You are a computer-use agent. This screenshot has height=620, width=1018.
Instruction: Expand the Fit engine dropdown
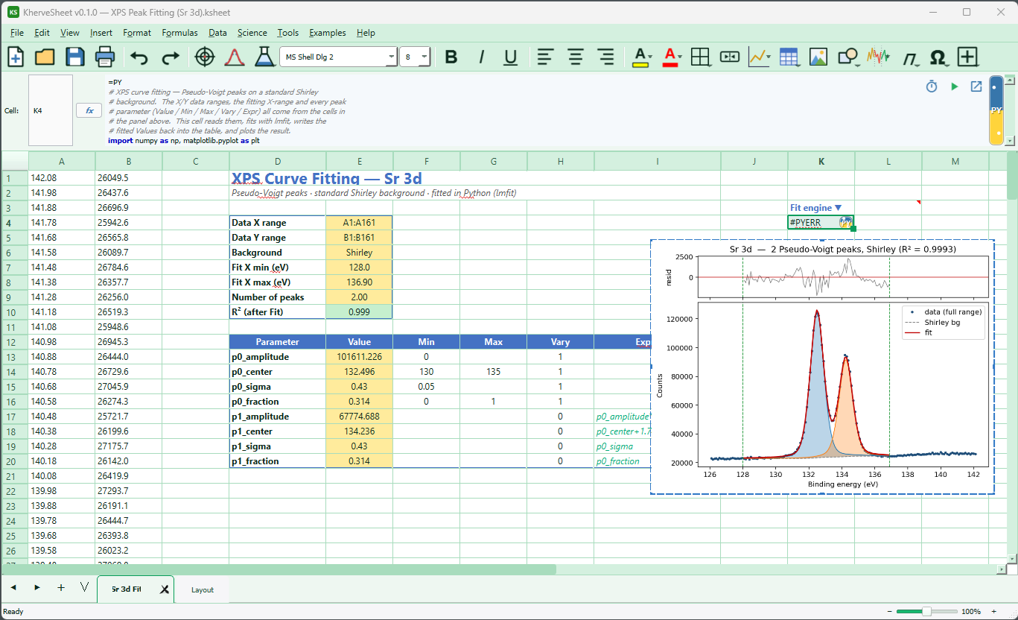click(839, 208)
